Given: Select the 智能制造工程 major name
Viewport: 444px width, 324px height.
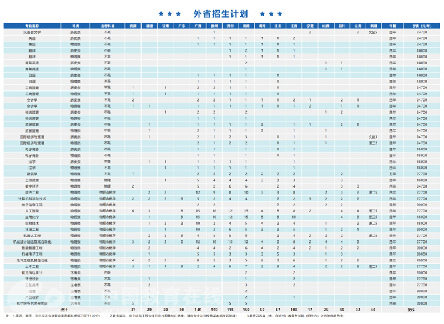Looking at the screenshot, I should tap(32, 248).
